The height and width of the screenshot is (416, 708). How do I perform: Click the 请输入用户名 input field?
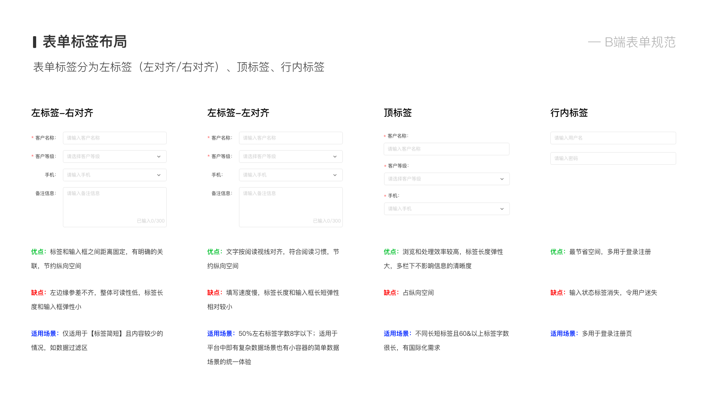613,138
